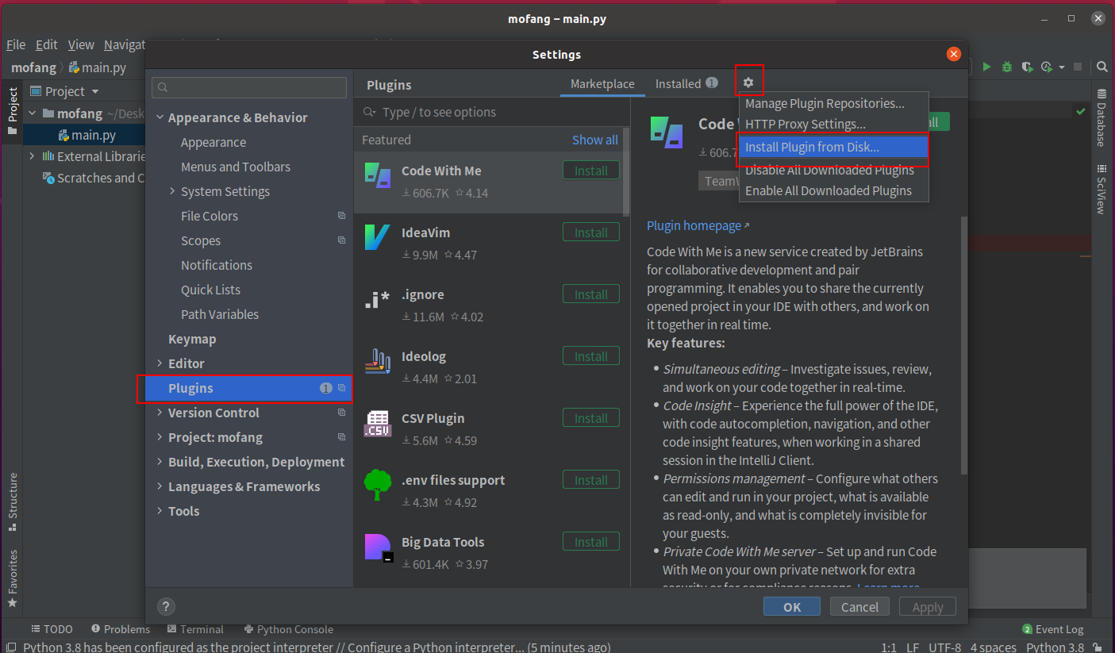The height and width of the screenshot is (653, 1115).
Task: Click the Search Everywhere magnifier in main toolbar
Action: 1102,67
